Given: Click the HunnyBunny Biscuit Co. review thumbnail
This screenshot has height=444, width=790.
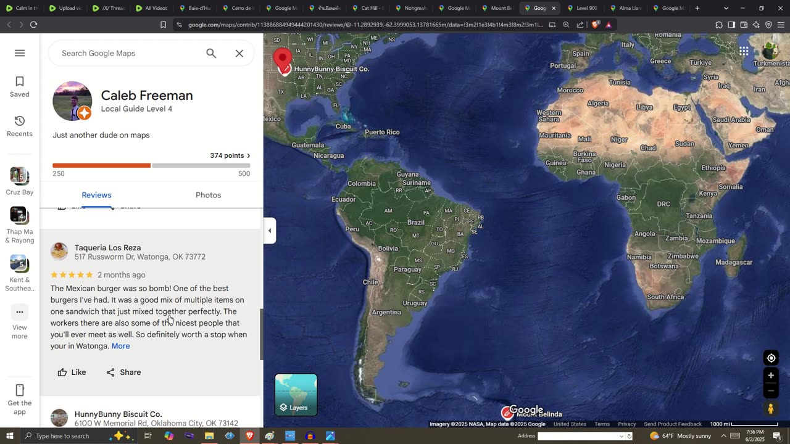Looking at the screenshot, I should [x=59, y=417].
